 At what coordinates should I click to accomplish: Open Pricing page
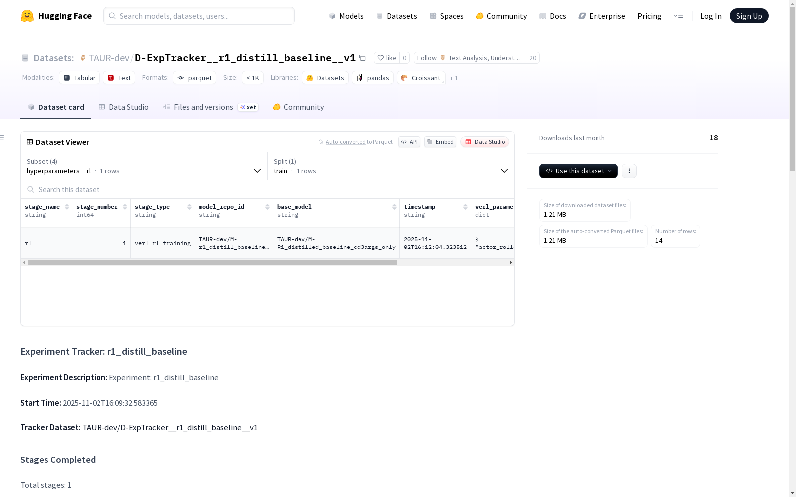649,16
